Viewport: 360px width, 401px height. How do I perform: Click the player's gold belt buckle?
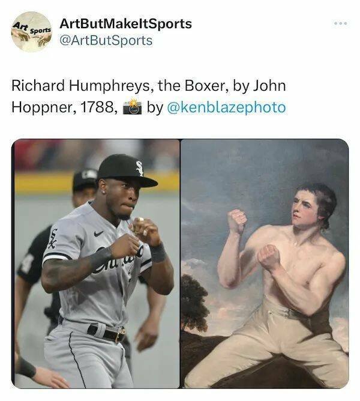pyautogui.click(x=120, y=335)
